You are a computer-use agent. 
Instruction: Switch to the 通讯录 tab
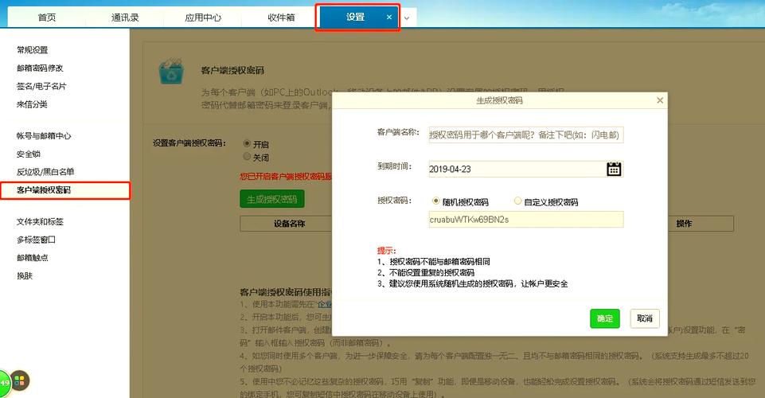[125, 18]
